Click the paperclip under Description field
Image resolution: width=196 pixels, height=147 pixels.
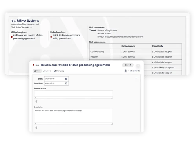(36, 127)
